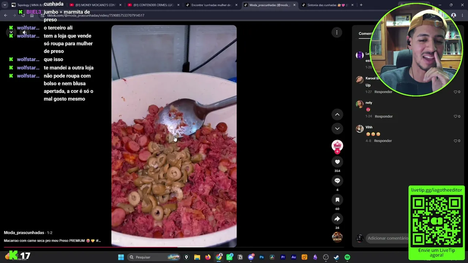Open Adobe Audition from the taskbar

pyautogui.click(x=294, y=257)
